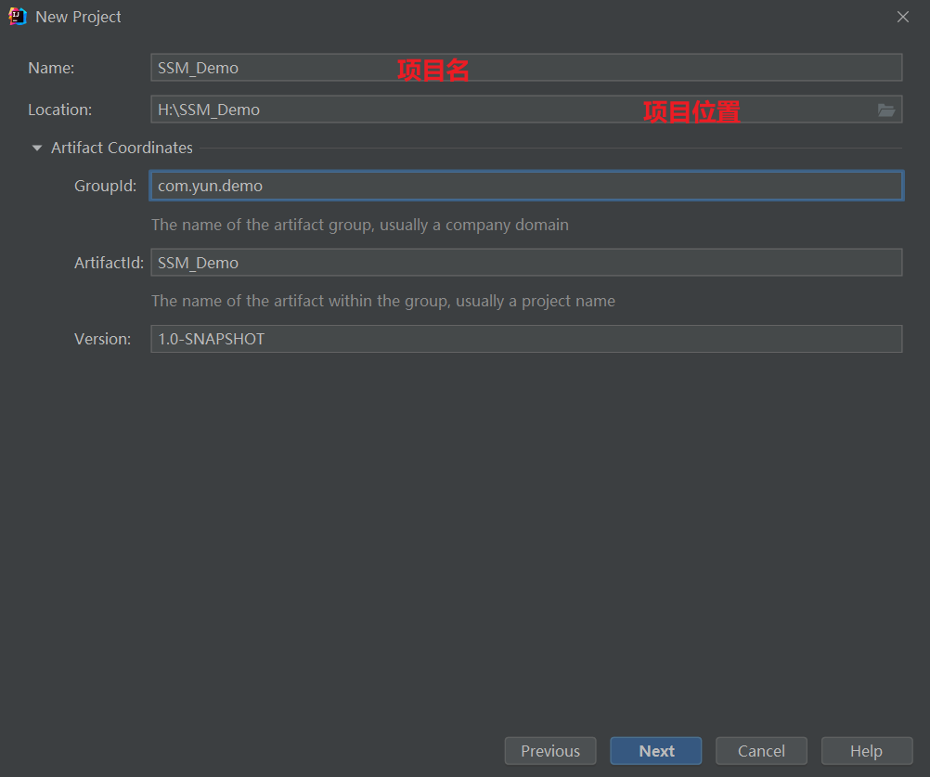Cancel the New Project wizard
Screen dimensions: 930x777
coord(762,751)
